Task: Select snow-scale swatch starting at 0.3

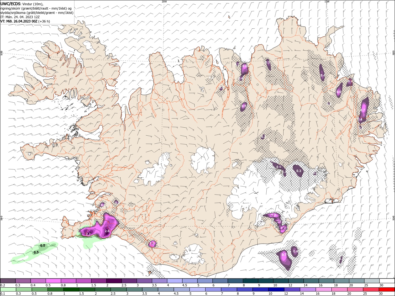Action: point(23,281)
